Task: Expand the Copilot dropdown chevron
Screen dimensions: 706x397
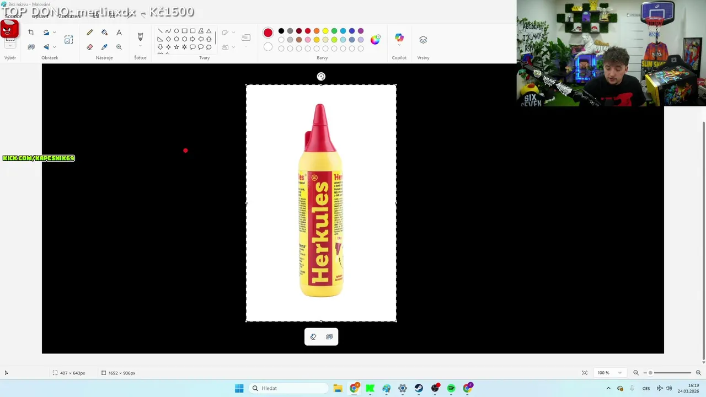Action: (x=399, y=46)
